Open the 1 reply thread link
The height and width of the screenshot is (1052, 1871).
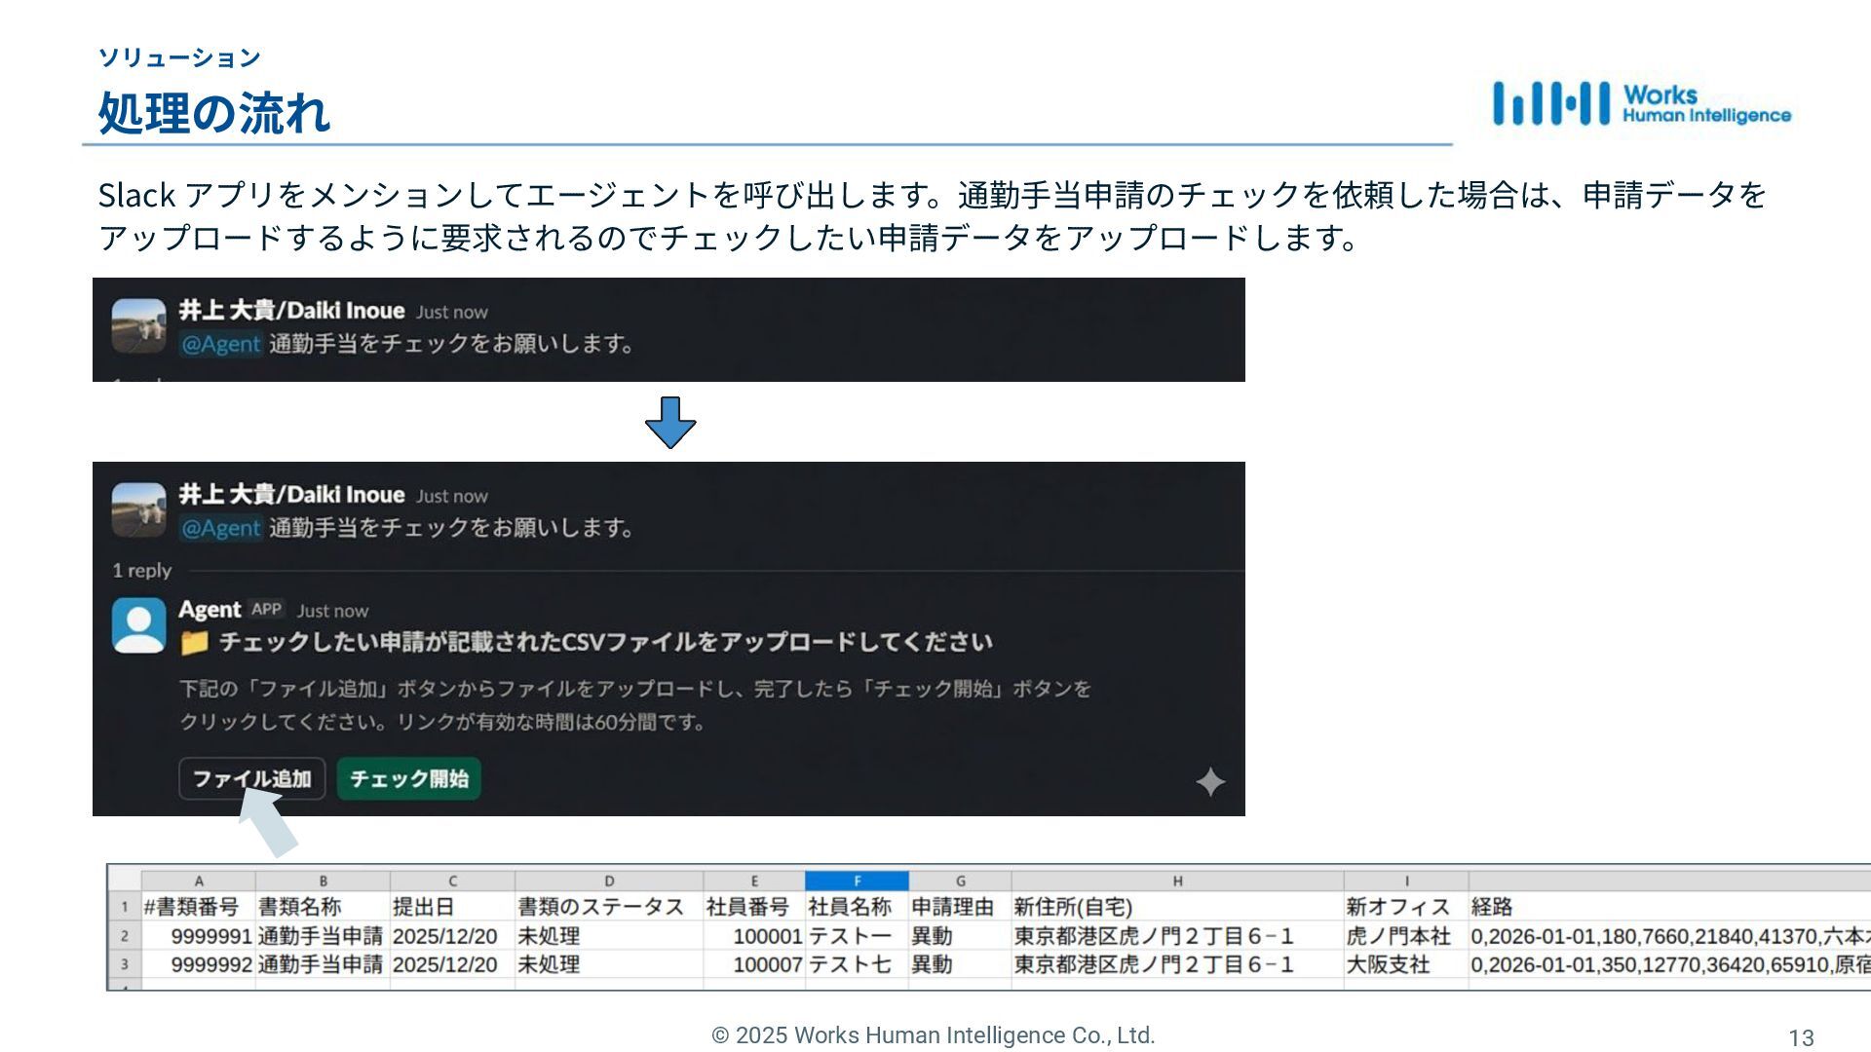(142, 571)
